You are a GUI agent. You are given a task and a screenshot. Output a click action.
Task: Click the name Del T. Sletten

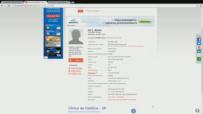[95, 30]
